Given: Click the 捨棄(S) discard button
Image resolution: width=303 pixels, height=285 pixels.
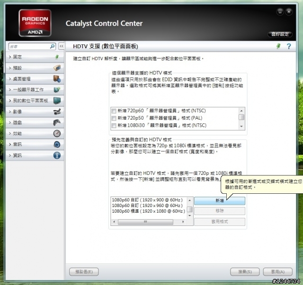Looking at the screenshot, I should (245, 272).
